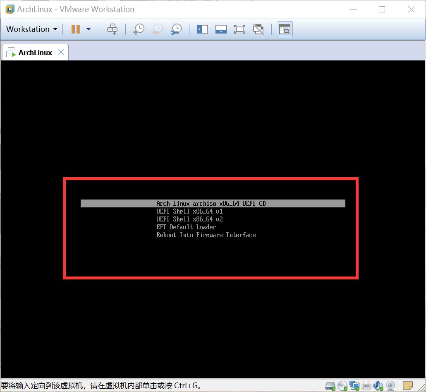Screen dimensions: 426x392
Task: Enter full screen mode
Action: pos(239,29)
